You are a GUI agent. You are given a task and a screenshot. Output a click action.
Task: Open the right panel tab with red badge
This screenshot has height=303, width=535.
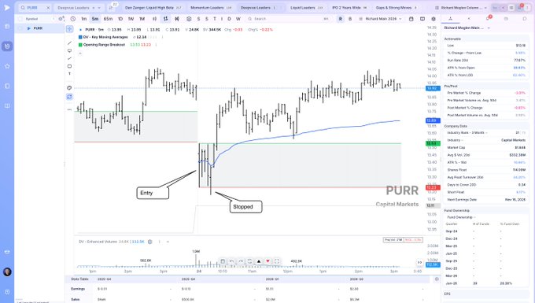pyautogui.click(x=488, y=18)
